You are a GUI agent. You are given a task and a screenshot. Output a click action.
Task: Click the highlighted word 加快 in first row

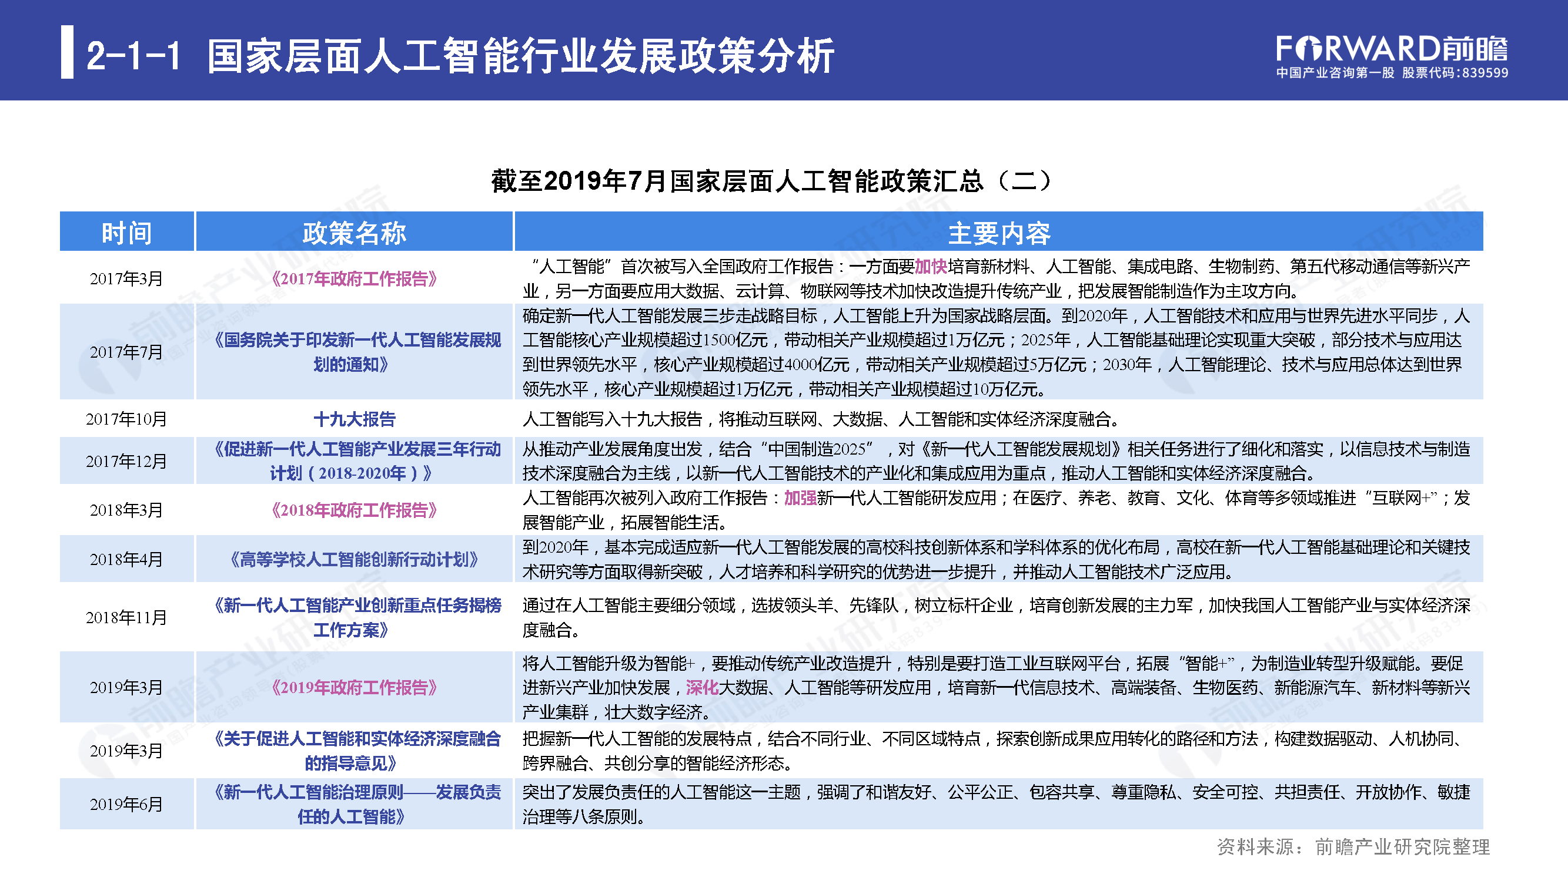coord(930,266)
